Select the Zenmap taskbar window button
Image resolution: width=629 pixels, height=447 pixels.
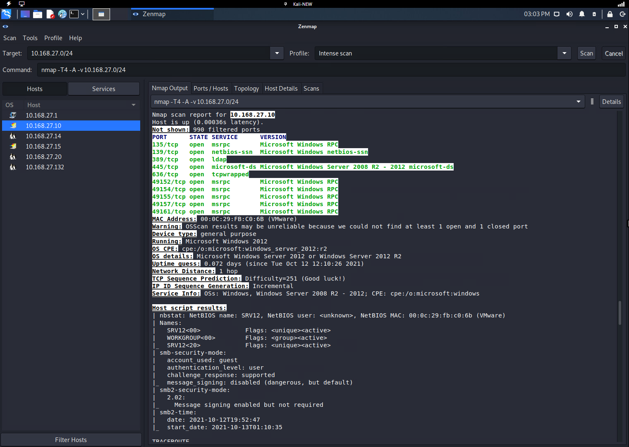pyautogui.click(x=172, y=14)
